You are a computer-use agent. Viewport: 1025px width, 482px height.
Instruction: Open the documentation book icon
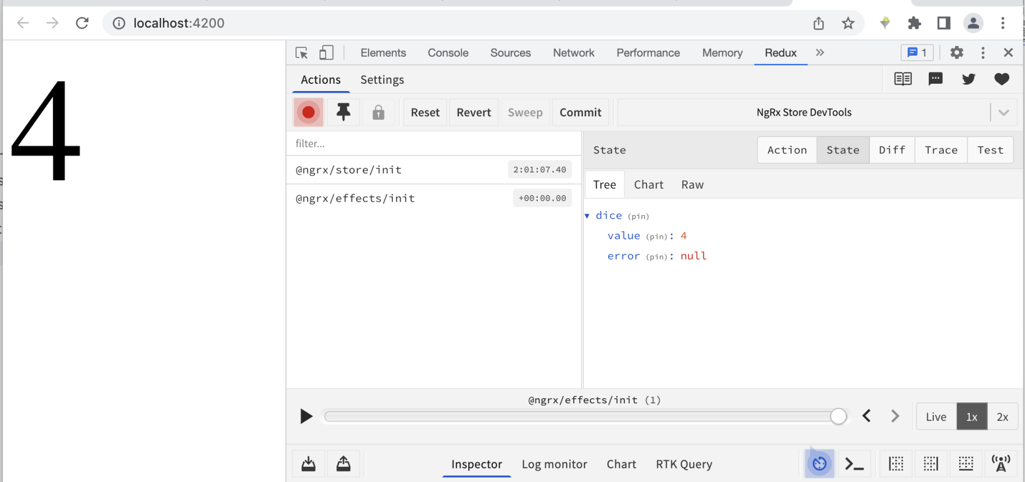click(902, 79)
